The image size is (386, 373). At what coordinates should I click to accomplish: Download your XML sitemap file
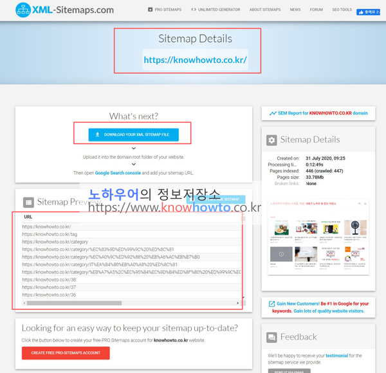click(134, 134)
